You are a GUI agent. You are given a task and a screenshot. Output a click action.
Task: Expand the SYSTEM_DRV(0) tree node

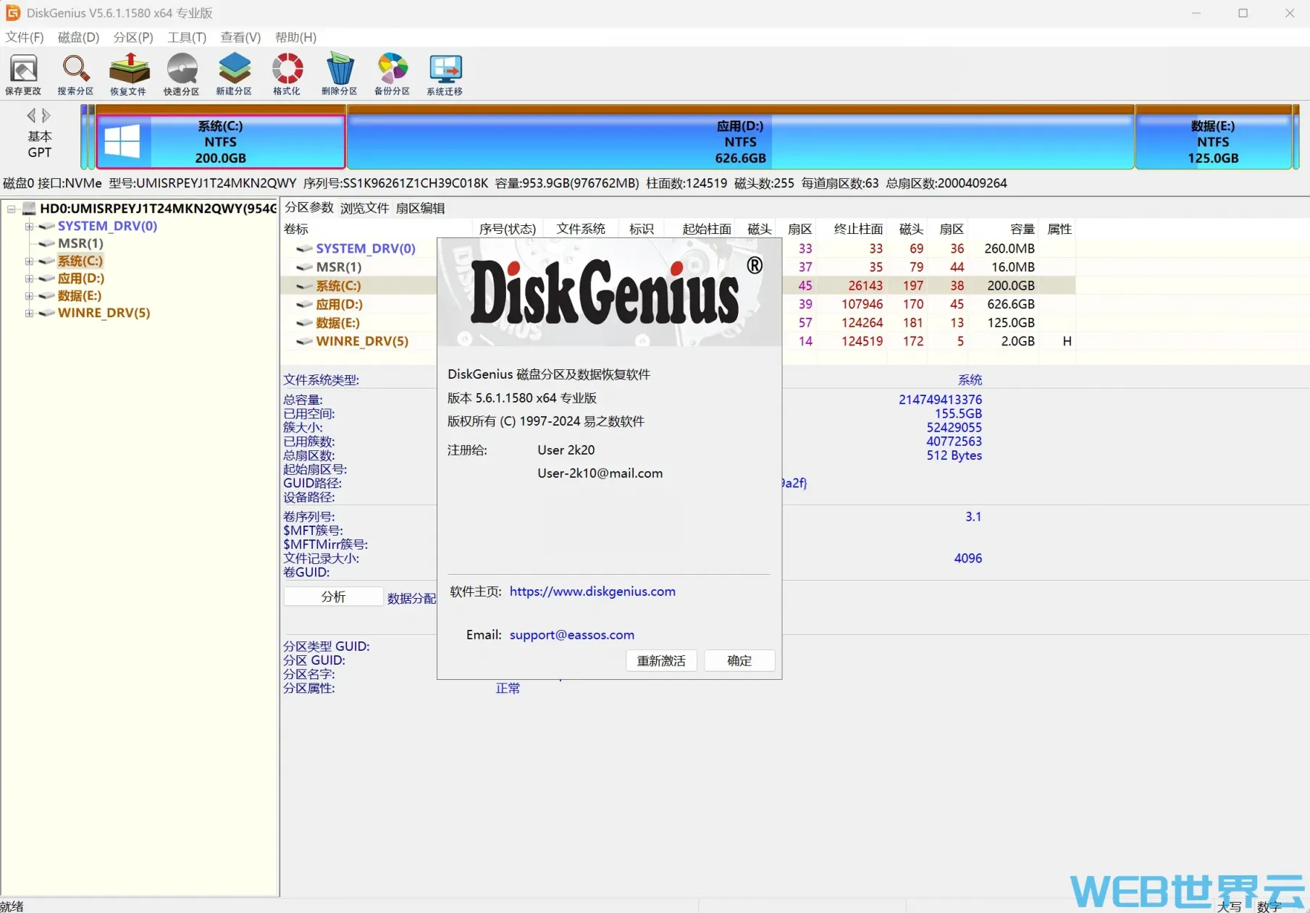29,226
